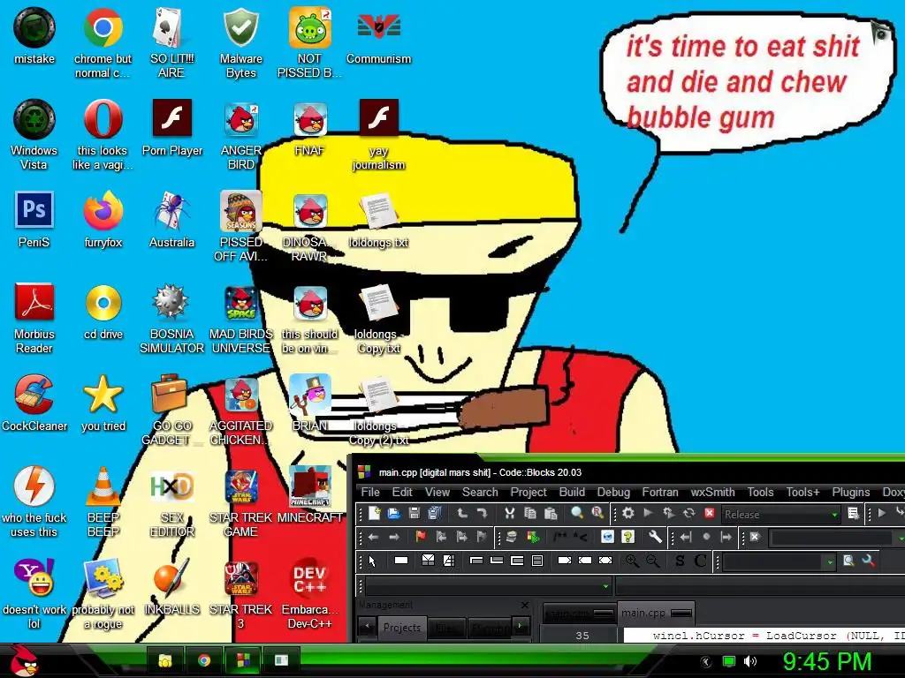Close the Management panel with its X
The width and height of the screenshot is (905, 678).
point(524,605)
